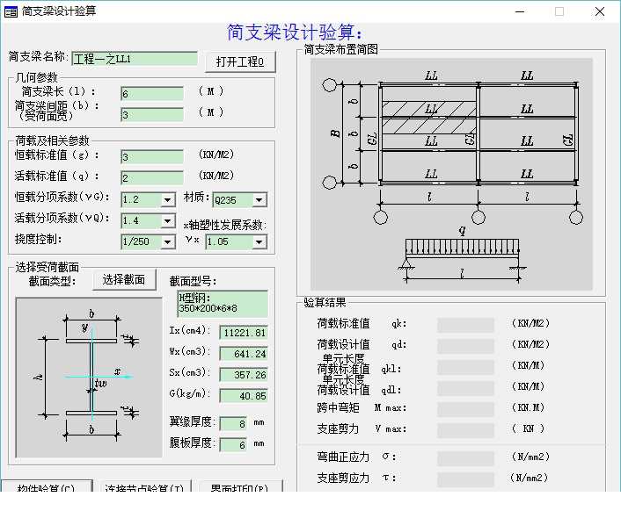This screenshot has width=621, height=511.
Task: Click the 截面类型 label
Action: (52, 281)
